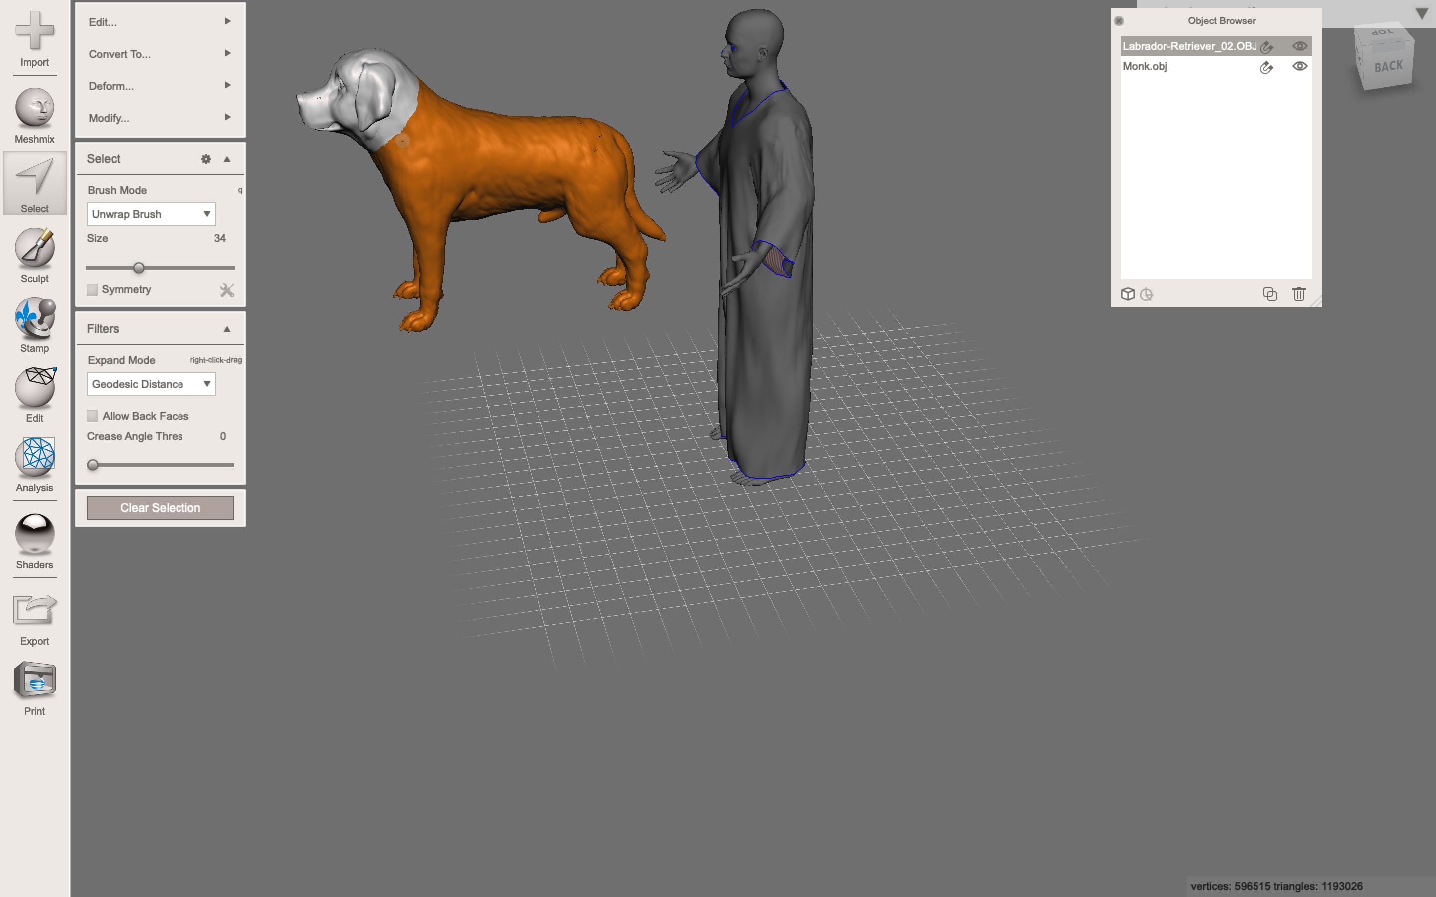Select Monk.obj in Object Browser
The image size is (1436, 897).
(x=1145, y=66)
